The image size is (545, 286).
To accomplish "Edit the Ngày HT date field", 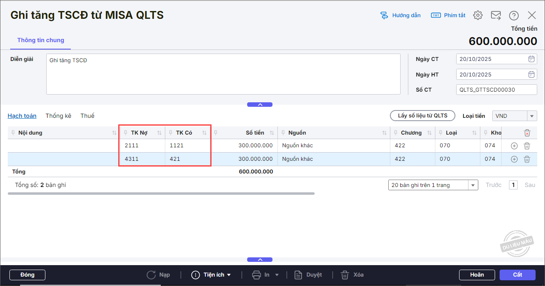I will click(x=492, y=74).
